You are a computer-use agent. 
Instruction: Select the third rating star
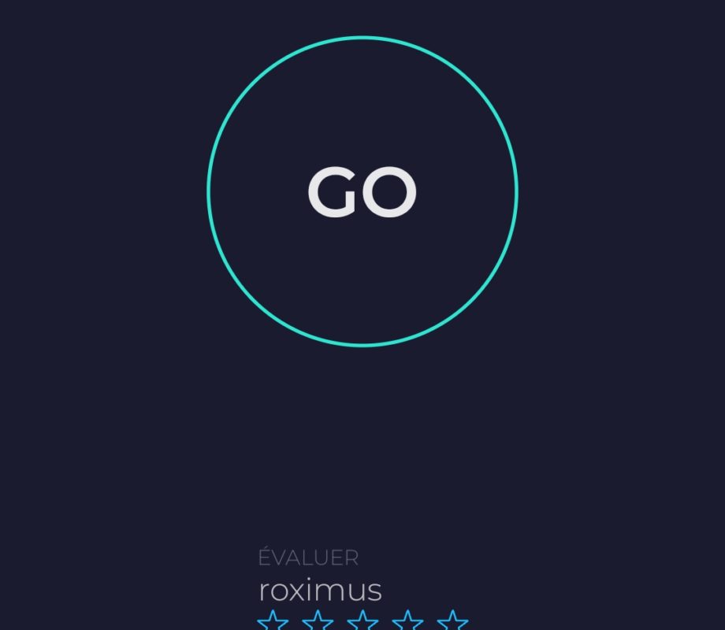tap(362, 620)
